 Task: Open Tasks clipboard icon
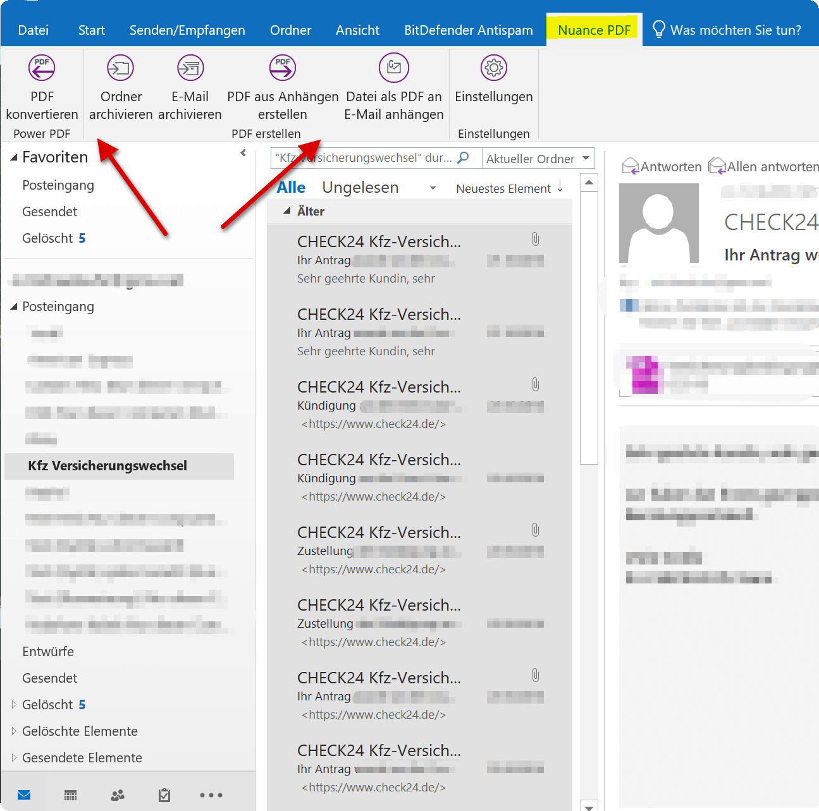pyautogui.click(x=164, y=795)
